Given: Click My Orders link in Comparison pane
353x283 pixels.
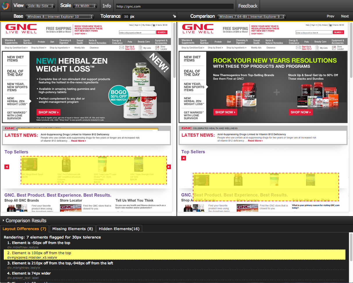Looking at the screenshot, I should [x=323, y=25].
